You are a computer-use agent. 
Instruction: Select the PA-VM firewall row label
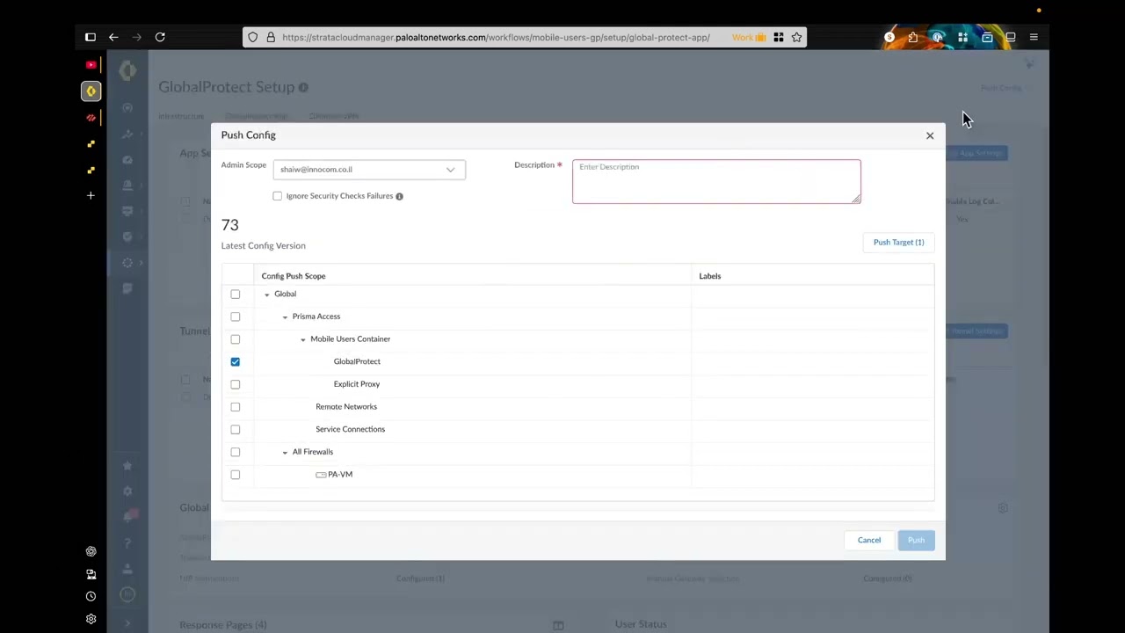tap(340, 475)
